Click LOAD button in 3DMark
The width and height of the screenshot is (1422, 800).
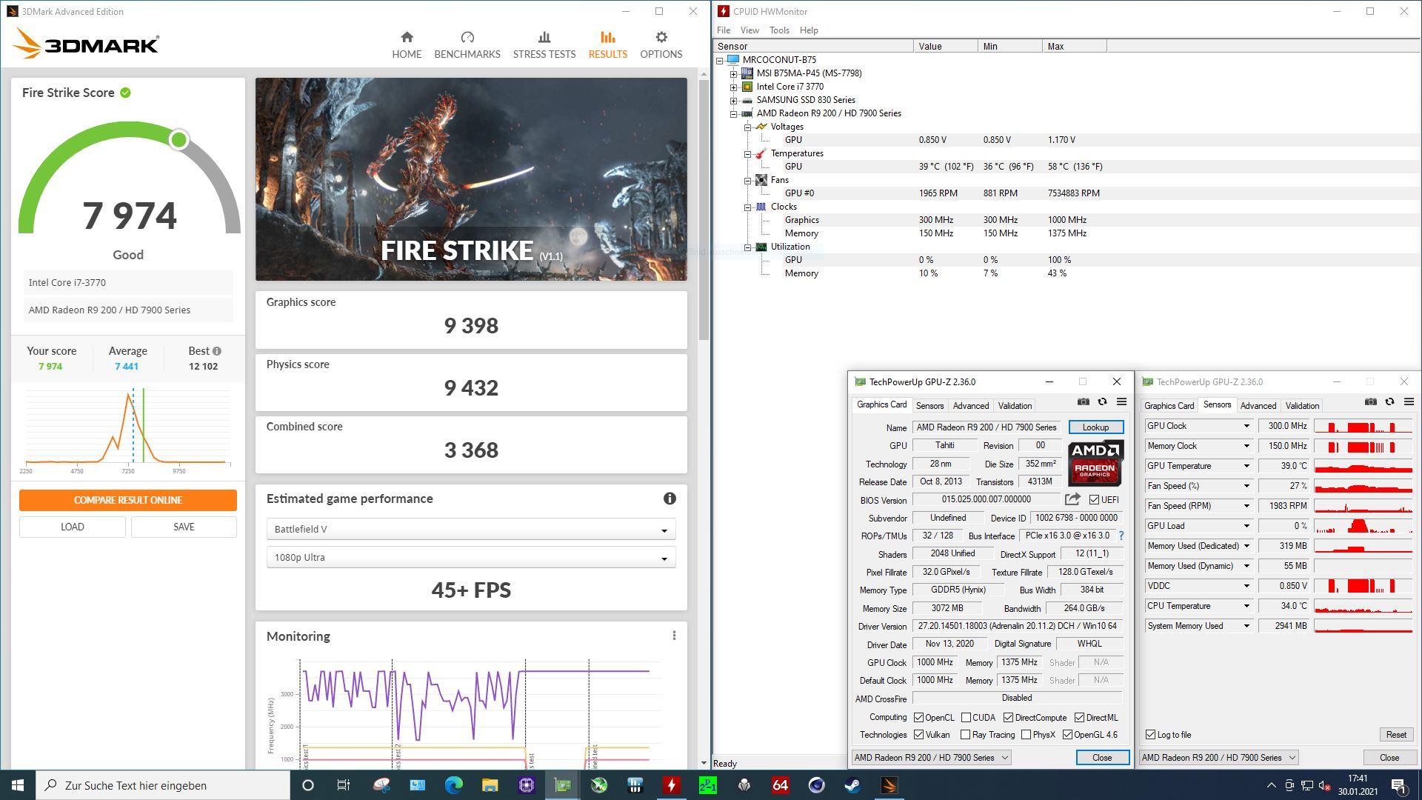[73, 527]
